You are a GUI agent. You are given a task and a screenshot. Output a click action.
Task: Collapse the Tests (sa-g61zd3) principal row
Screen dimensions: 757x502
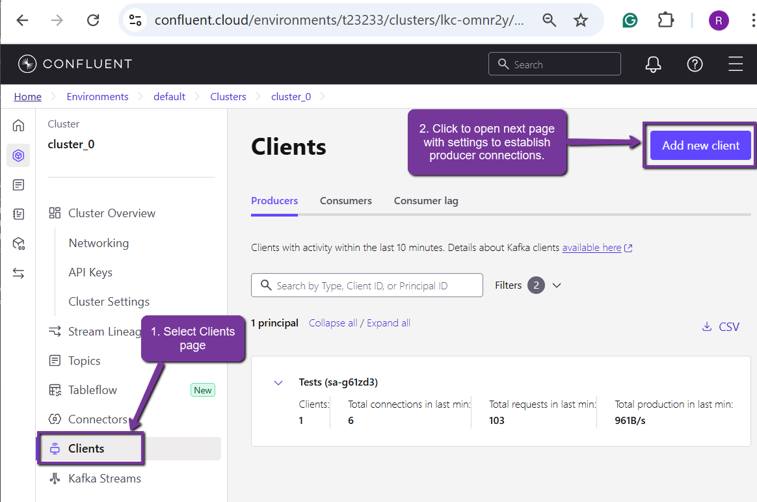point(278,382)
